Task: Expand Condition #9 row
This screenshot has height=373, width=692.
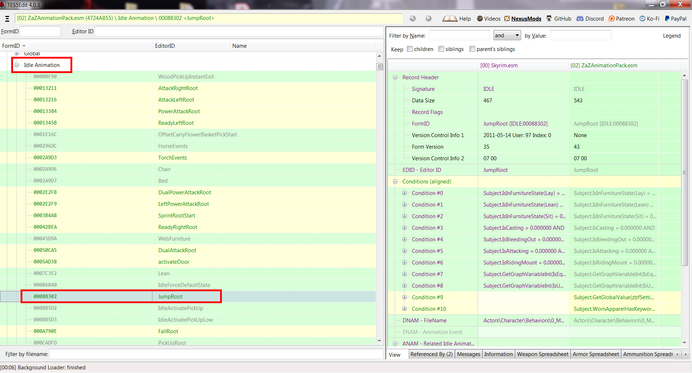Action: pyautogui.click(x=404, y=297)
